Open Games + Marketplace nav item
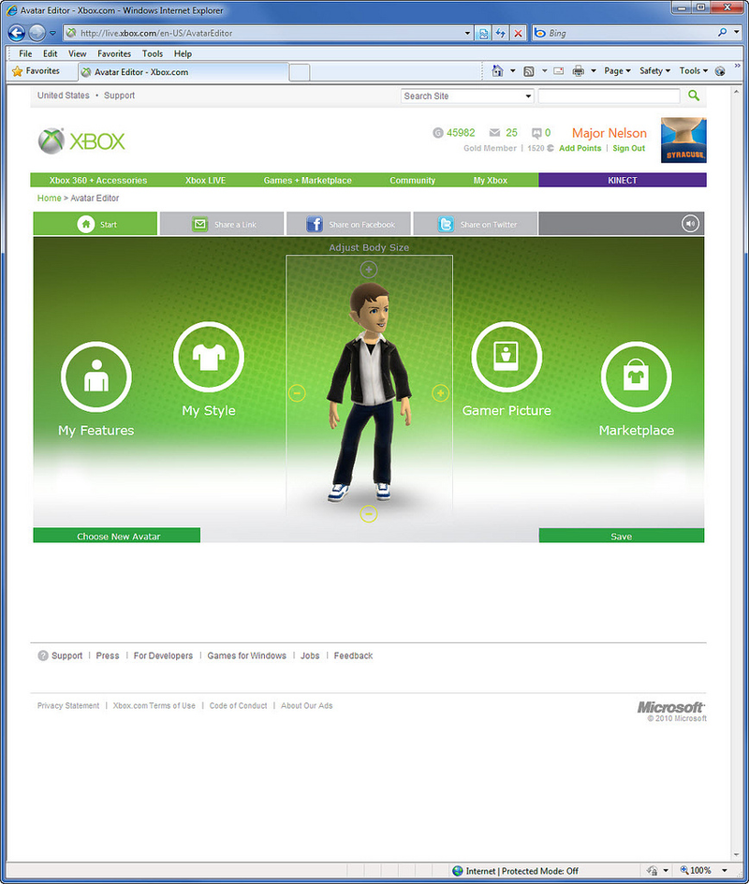This screenshot has height=884, width=749. (308, 181)
